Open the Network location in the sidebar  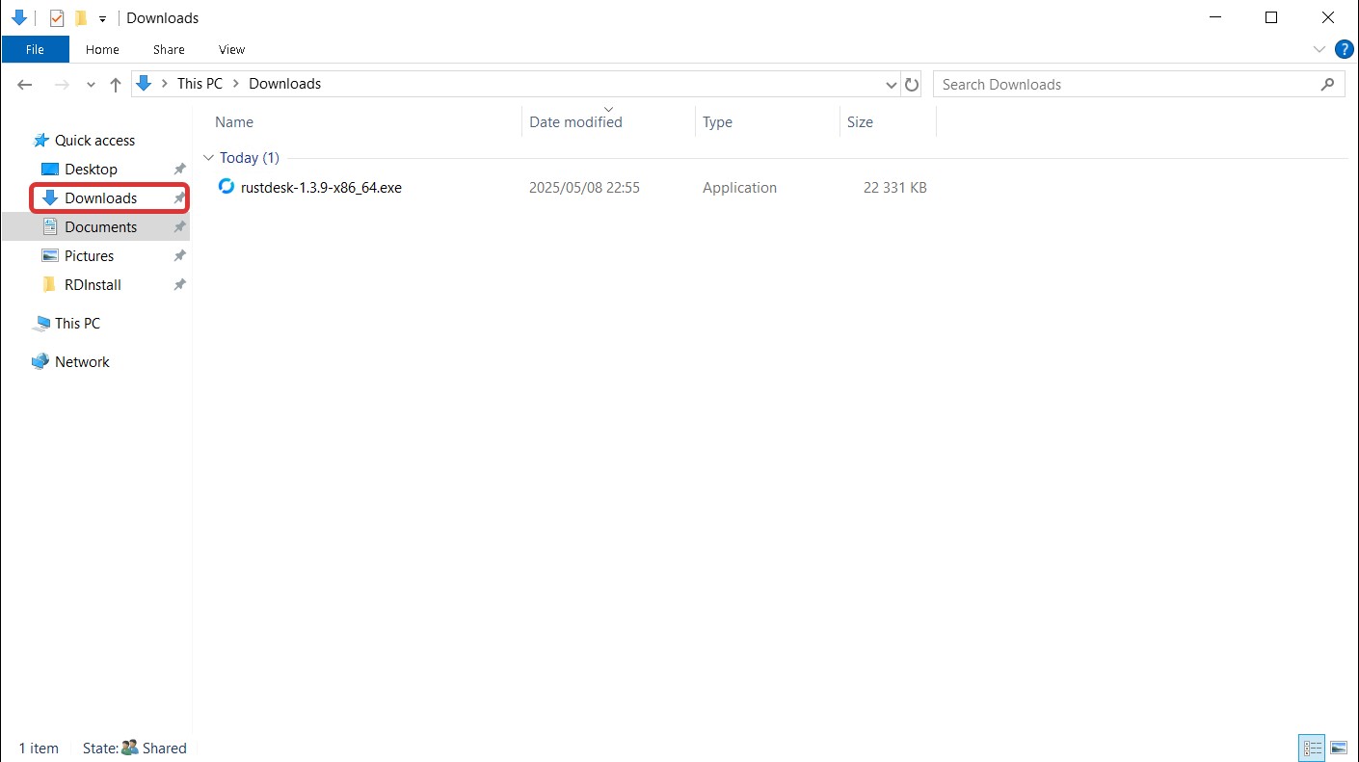coord(82,361)
